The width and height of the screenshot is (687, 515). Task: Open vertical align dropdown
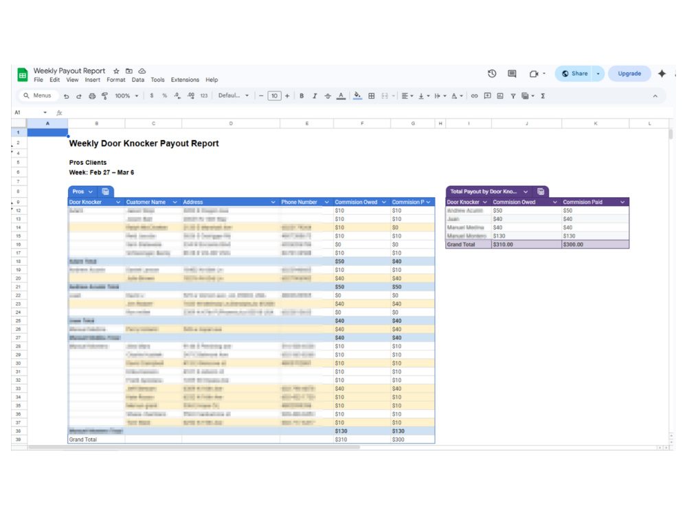(x=423, y=96)
